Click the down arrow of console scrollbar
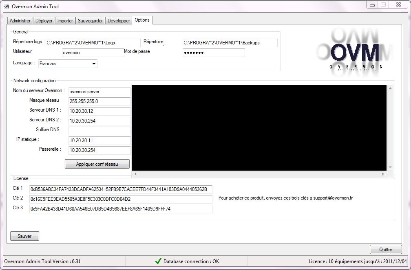The width and height of the screenshot is (411, 270). 390,167
